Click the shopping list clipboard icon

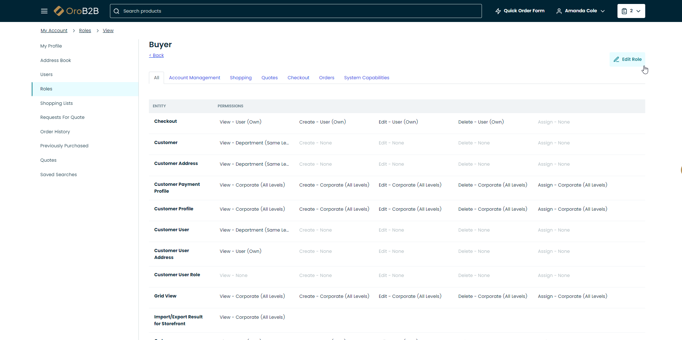click(624, 11)
